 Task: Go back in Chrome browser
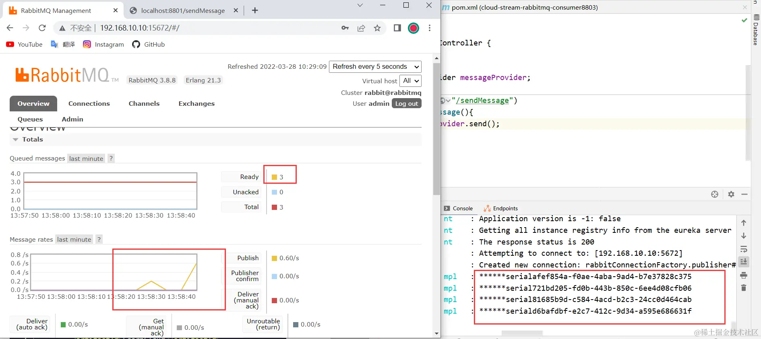(10, 28)
